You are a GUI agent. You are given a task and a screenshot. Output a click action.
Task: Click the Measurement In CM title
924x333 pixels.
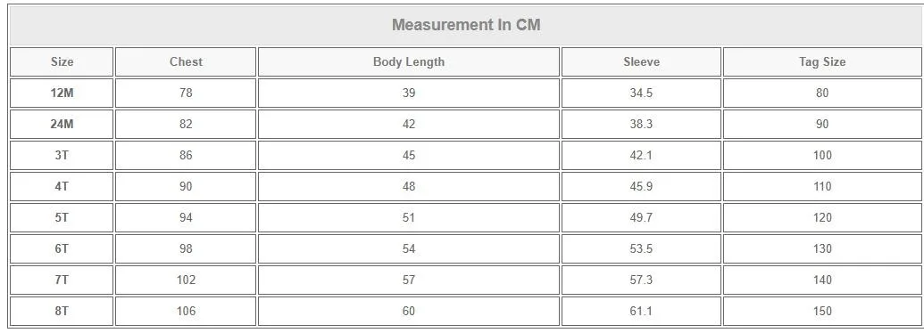click(x=465, y=25)
